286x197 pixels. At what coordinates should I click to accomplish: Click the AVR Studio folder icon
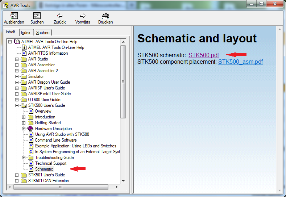point(24,59)
